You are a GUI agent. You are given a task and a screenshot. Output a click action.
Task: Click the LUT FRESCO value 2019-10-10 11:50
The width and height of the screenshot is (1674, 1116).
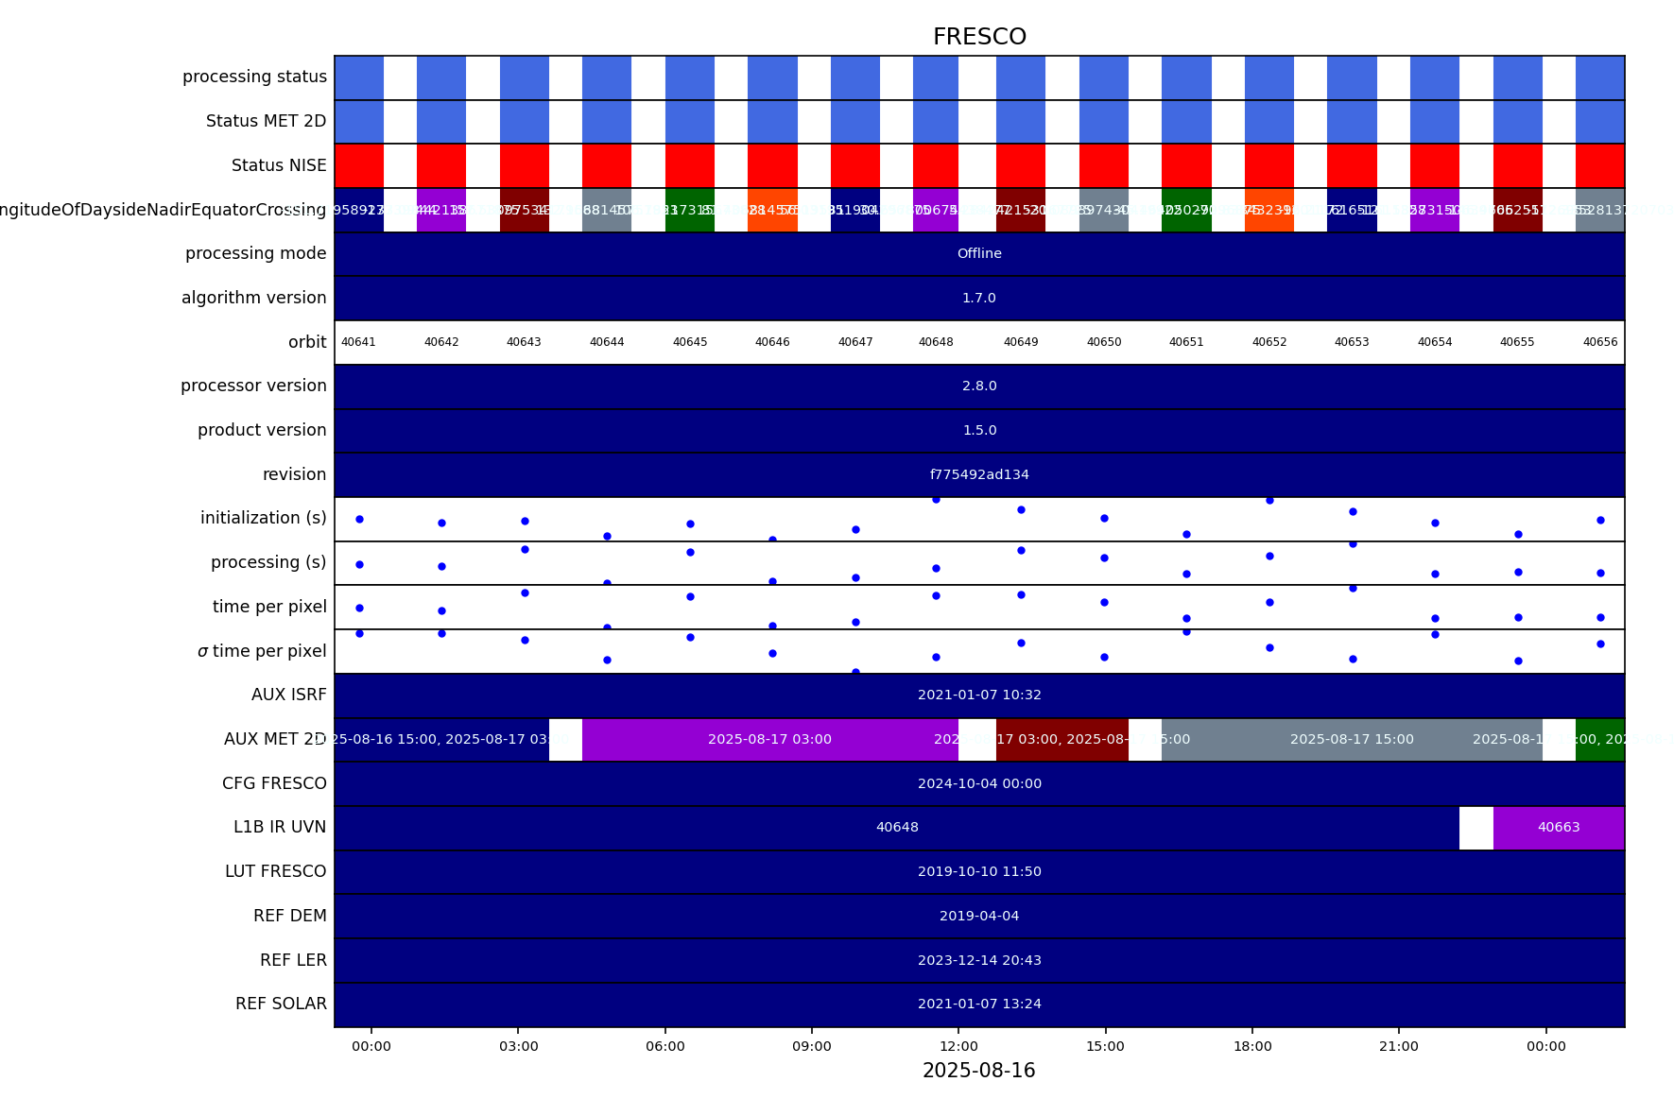(x=979, y=871)
